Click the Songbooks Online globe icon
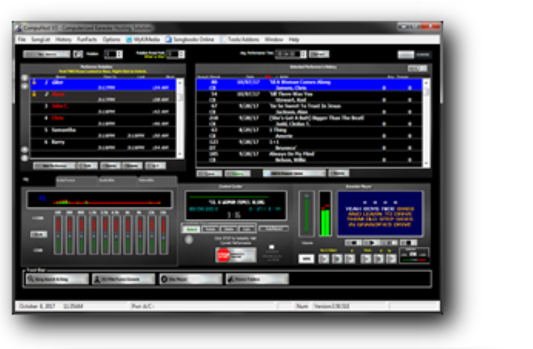Screen dimensions: 533x349 [x=168, y=39]
